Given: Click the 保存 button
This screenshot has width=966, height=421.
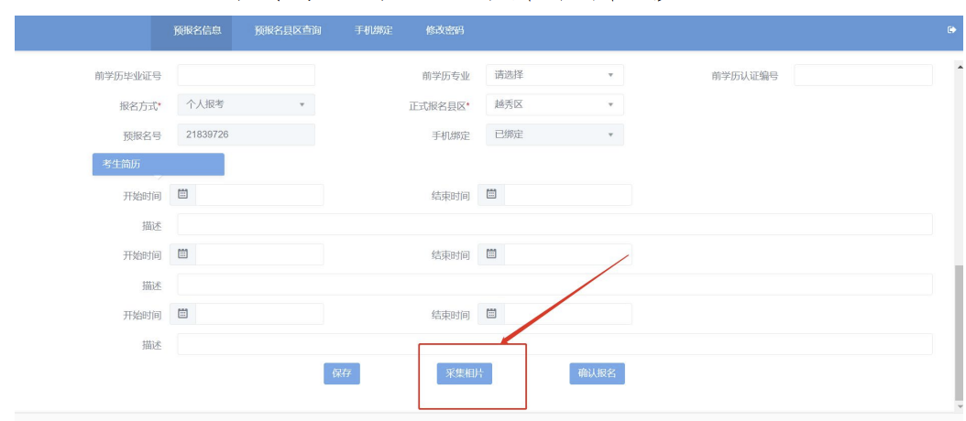Looking at the screenshot, I should (x=341, y=373).
